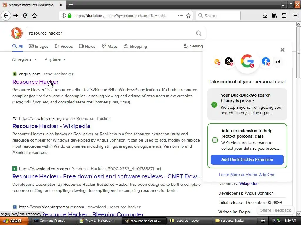
Task: Click the scrollbar down arrow
Action: pos(299,214)
